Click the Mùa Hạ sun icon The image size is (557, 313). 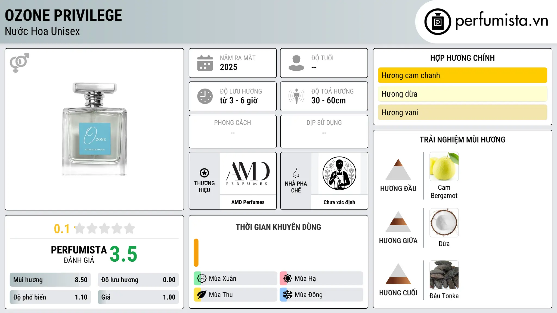pos(288,278)
